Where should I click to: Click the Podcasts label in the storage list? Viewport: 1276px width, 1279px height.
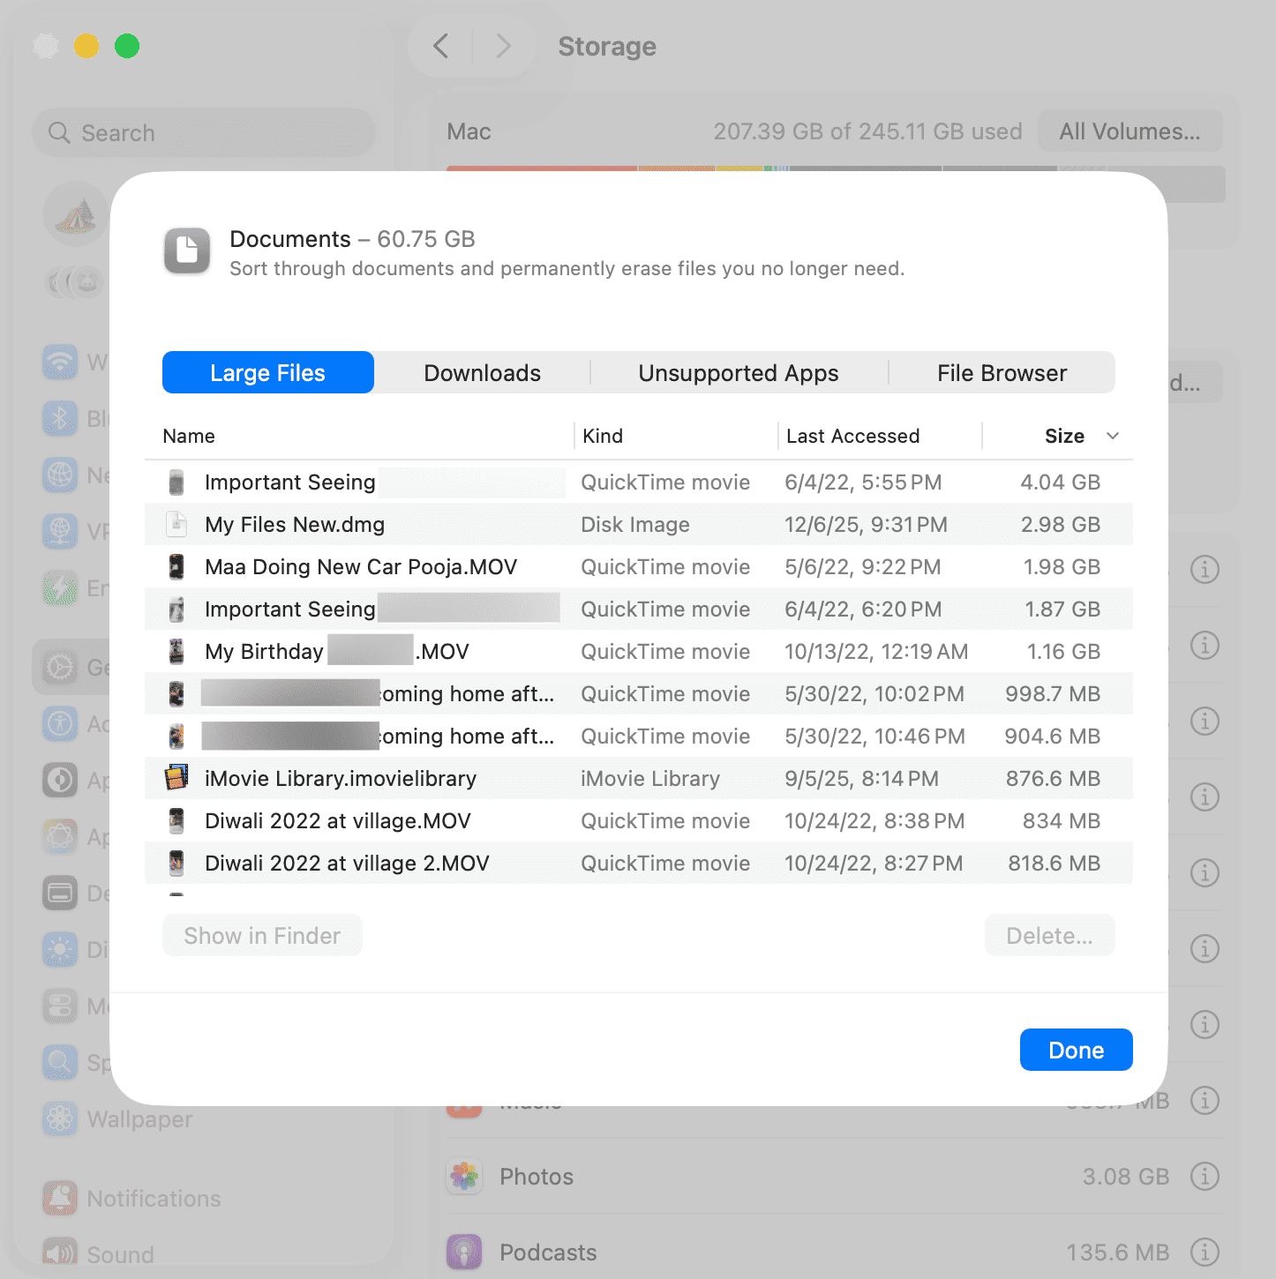548,1253
